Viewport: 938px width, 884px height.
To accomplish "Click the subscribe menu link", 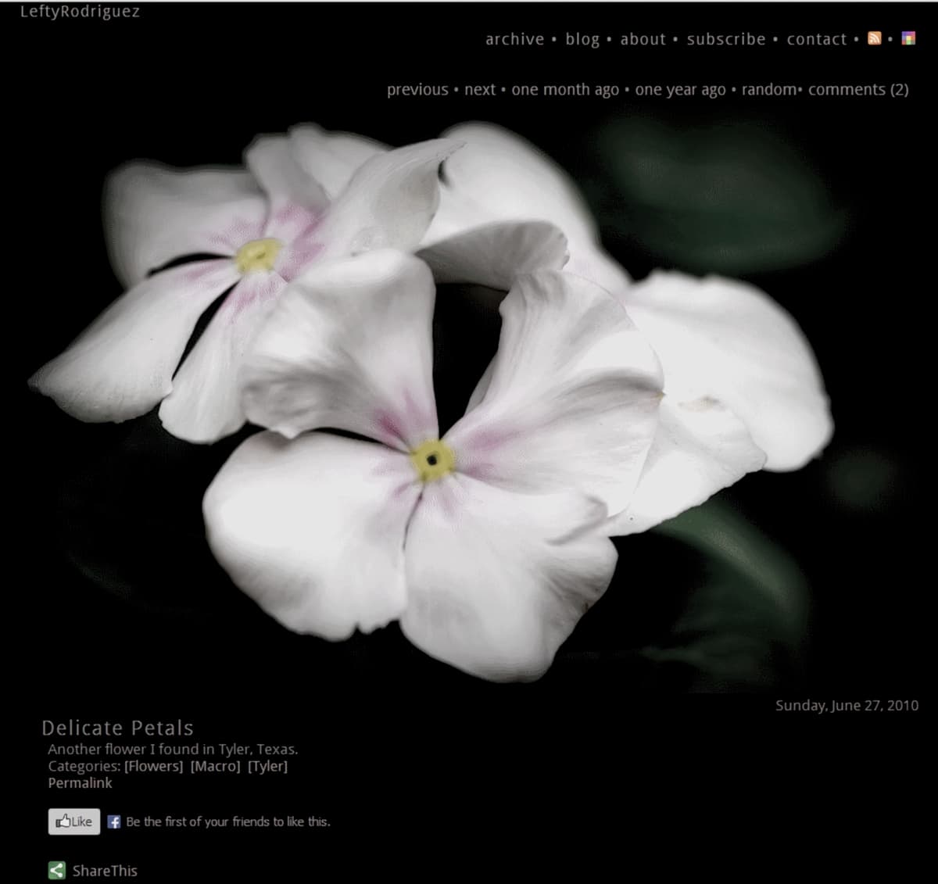I will coord(726,39).
